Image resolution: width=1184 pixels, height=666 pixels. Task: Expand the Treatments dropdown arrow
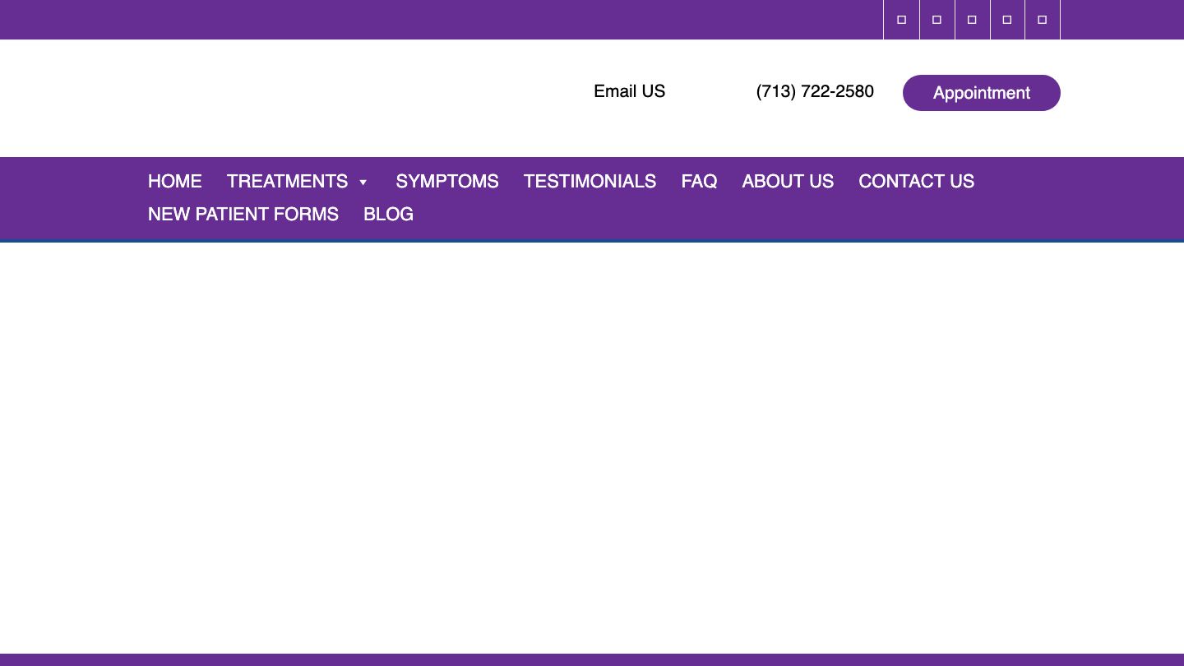[363, 182]
